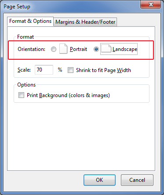This screenshot has width=164, height=195.
Task: Dismiss the dialog with Cancel
Action: pyautogui.click(x=137, y=180)
